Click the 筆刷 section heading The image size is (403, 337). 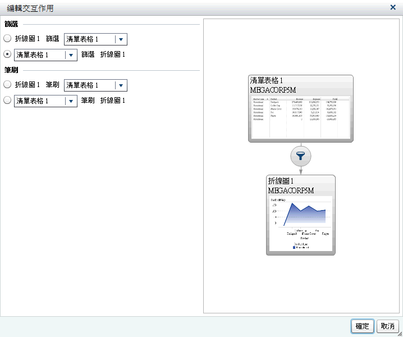(11, 70)
